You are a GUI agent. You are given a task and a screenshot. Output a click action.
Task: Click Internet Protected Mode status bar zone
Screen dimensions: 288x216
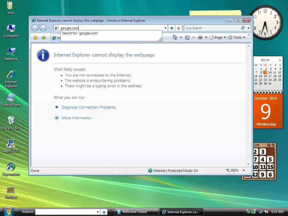coord(173,171)
